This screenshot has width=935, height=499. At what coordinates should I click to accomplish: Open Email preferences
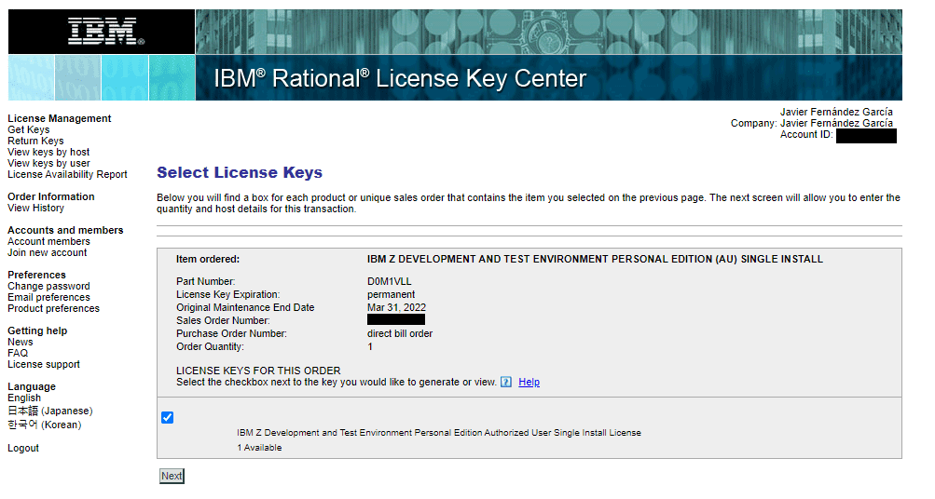pos(48,297)
